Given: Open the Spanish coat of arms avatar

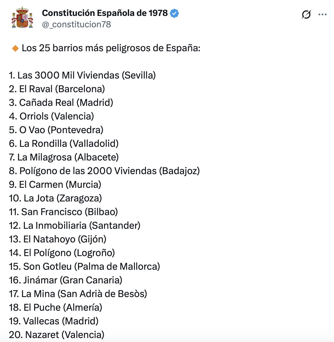Looking at the screenshot, I should coord(22,18).
